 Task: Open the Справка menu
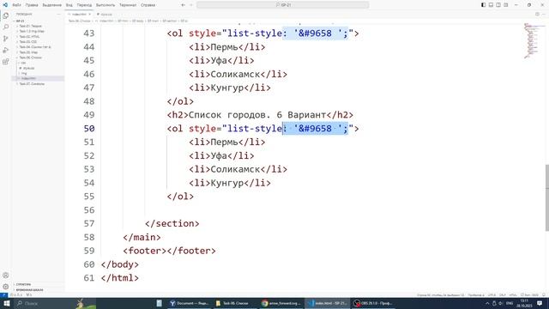(x=148, y=5)
